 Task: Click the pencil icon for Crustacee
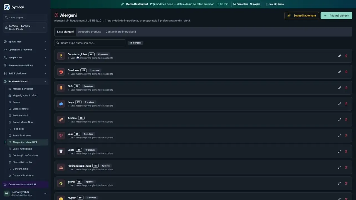(339, 72)
